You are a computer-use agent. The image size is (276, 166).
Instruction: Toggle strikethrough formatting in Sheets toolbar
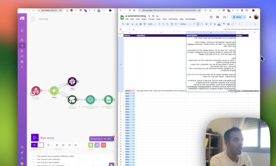point(215,24)
